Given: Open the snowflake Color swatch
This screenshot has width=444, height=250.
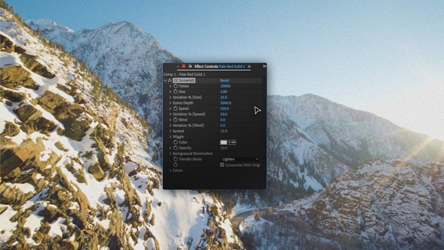Looking at the screenshot, I should tap(224, 142).
